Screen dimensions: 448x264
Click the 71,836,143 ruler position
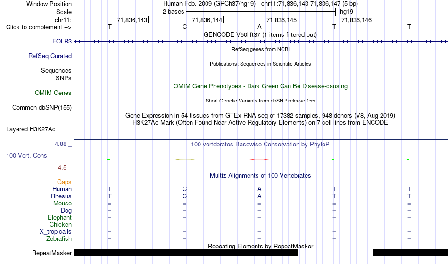[132, 20]
